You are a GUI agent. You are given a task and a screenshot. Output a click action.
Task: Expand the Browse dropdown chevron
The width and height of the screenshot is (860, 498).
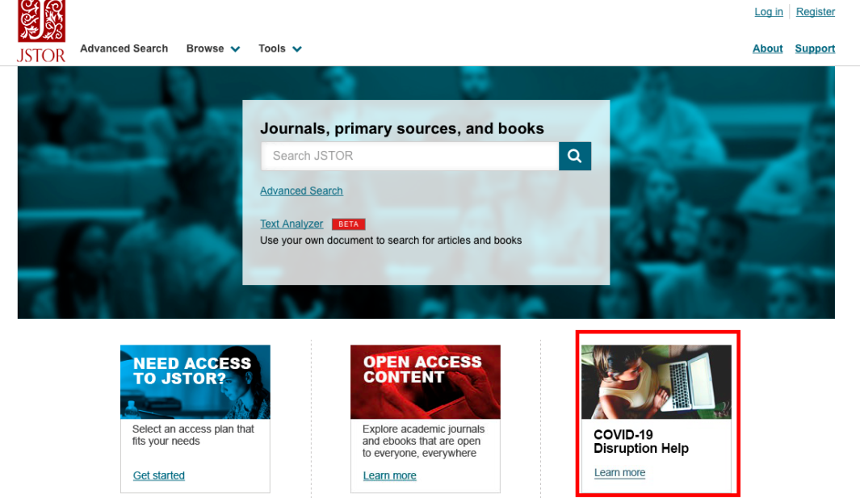click(235, 49)
